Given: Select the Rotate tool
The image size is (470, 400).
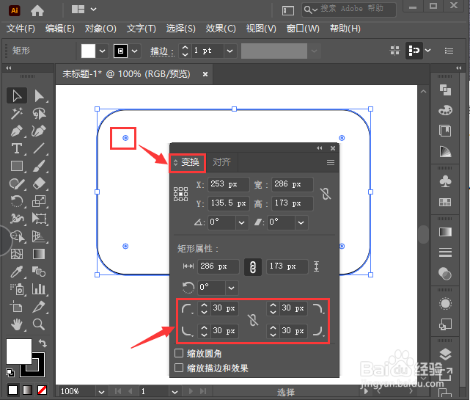Looking at the screenshot, I should pos(17,201).
